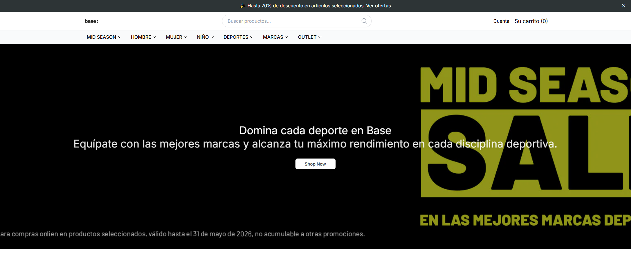The image size is (631, 273).
Task: Expand the NIÑO menu chevron
Action: pyautogui.click(x=212, y=37)
